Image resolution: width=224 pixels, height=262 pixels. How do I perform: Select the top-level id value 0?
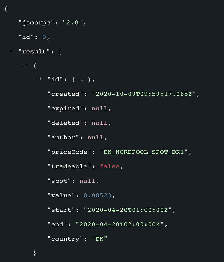coord(44,37)
